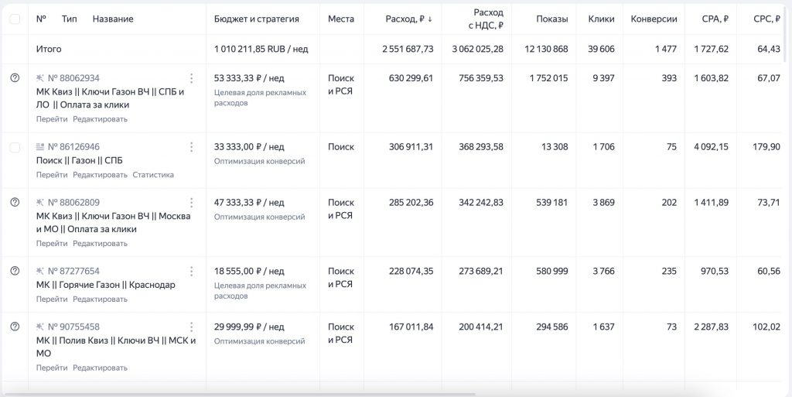Open three-dot menu for campaign № 88062934
The height and width of the screenshot is (397, 792).
point(191,78)
